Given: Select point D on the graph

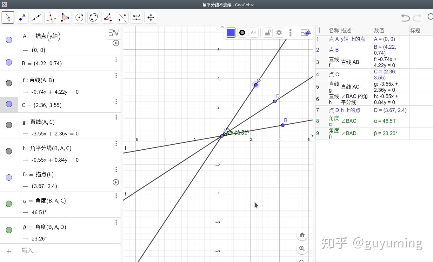Looking at the screenshot, I should tap(275, 101).
